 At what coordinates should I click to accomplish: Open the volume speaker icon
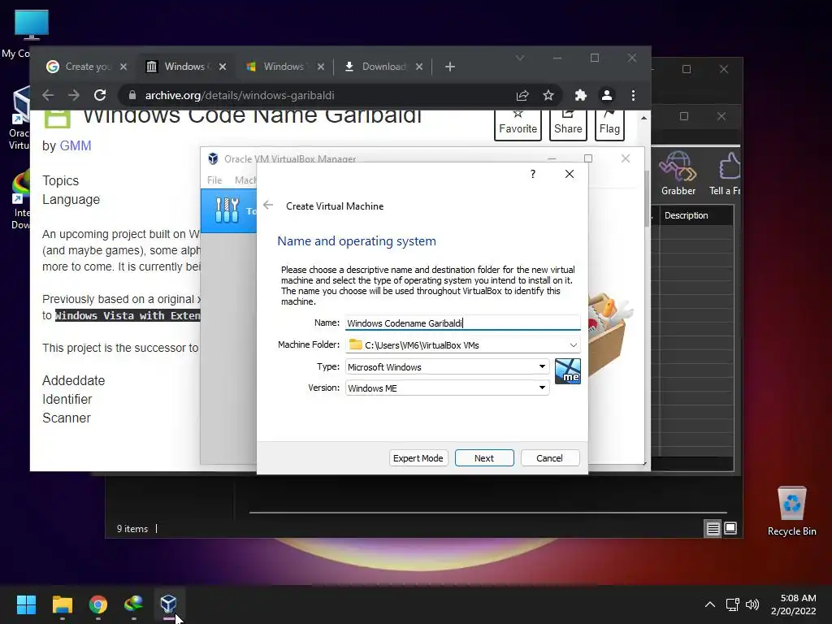tap(752, 604)
